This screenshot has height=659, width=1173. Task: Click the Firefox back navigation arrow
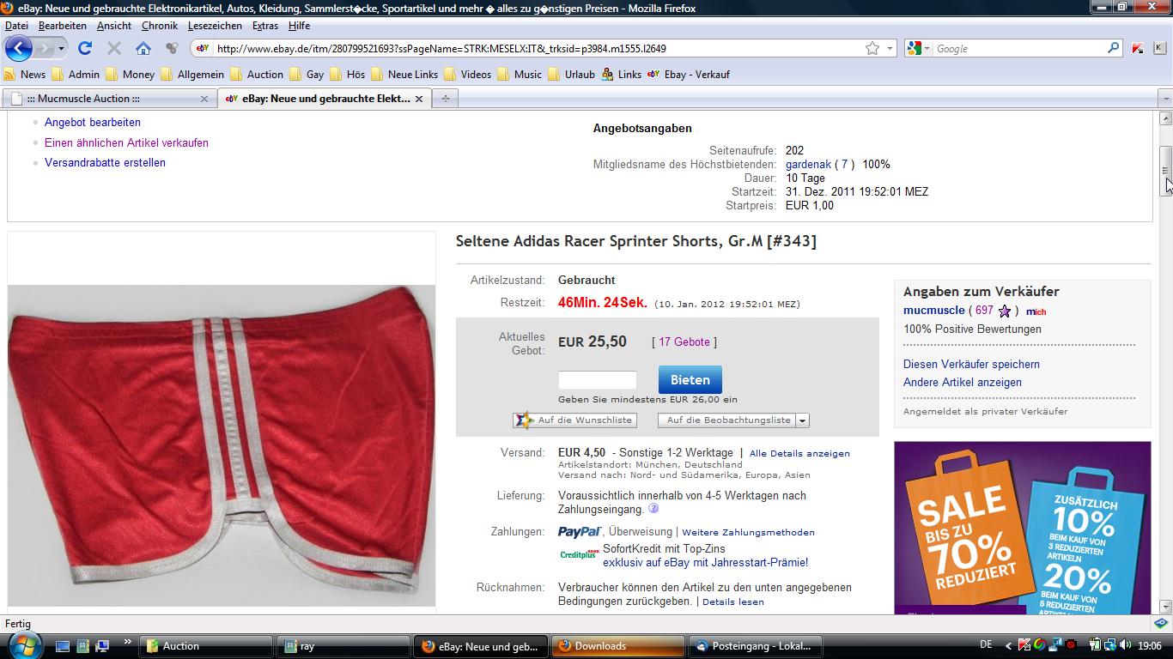pyautogui.click(x=19, y=48)
